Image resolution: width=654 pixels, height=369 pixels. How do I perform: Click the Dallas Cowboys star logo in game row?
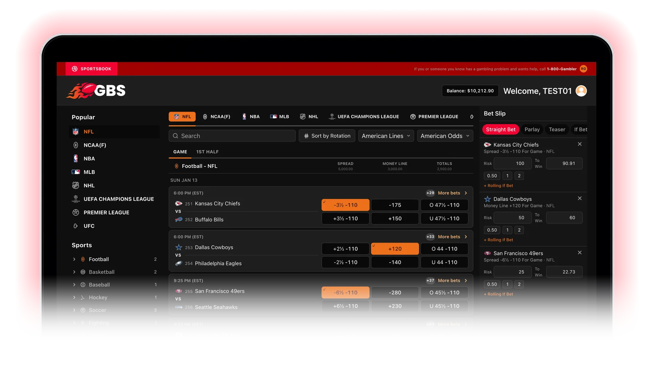179,247
